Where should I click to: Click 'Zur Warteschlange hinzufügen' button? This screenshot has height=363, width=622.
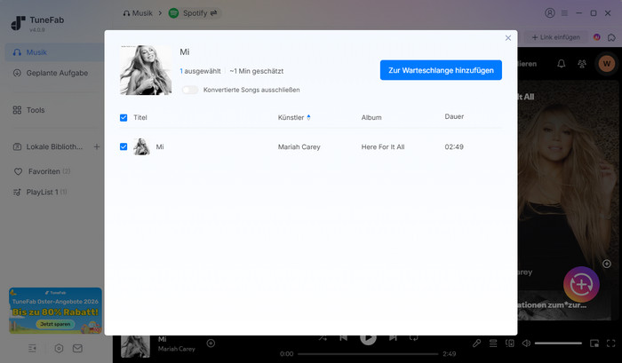click(x=441, y=70)
